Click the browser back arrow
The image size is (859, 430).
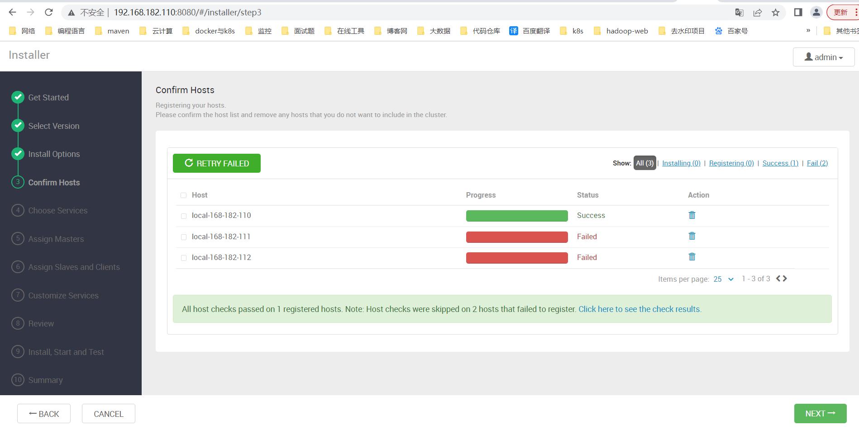[x=12, y=12]
